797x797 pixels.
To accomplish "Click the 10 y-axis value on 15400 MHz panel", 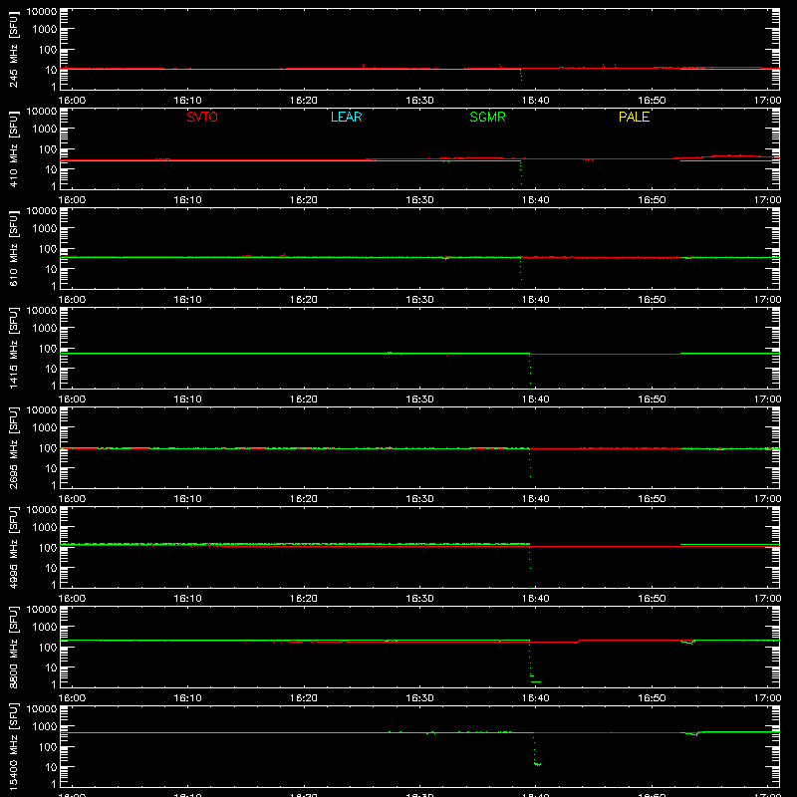I will pos(51,767).
